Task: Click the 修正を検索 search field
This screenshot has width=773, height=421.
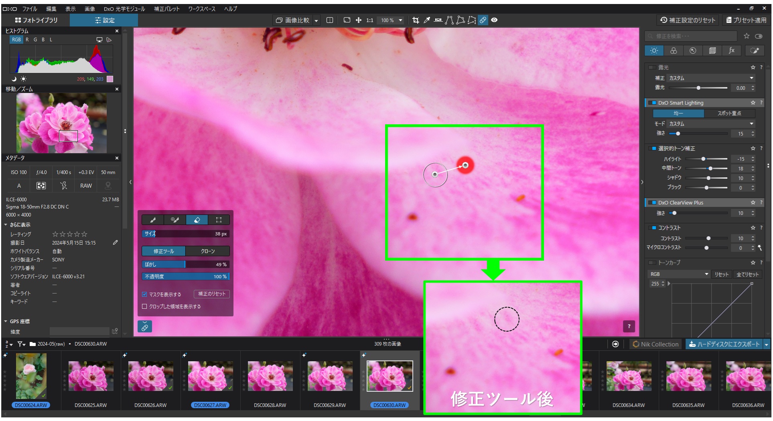Action: [691, 36]
